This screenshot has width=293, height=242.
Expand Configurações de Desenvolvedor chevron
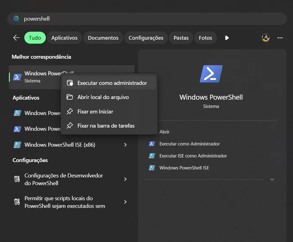click(125, 179)
